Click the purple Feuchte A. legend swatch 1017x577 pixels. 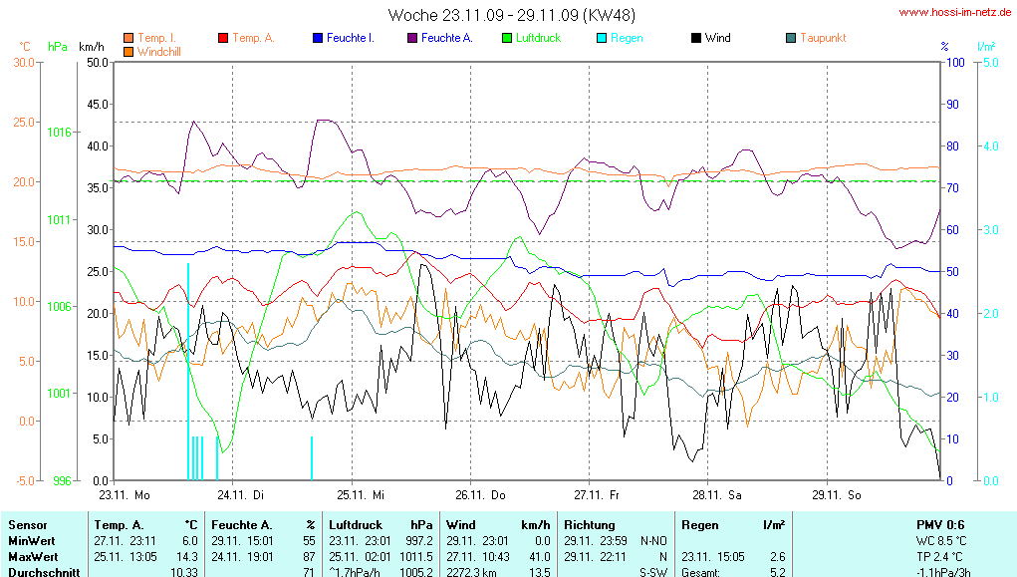[411, 38]
